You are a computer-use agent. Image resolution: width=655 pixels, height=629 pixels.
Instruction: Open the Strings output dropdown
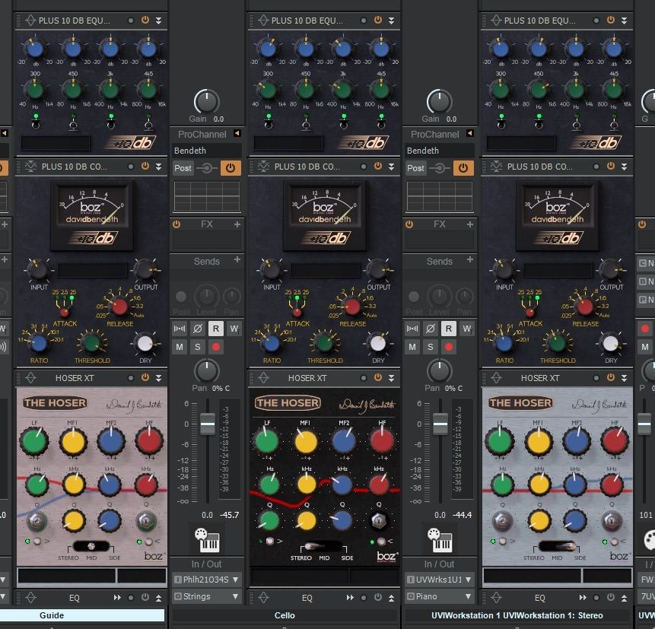[207, 596]
